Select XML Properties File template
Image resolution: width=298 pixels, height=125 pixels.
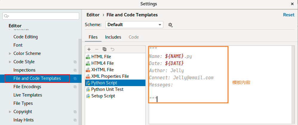[x=115, y=76]
